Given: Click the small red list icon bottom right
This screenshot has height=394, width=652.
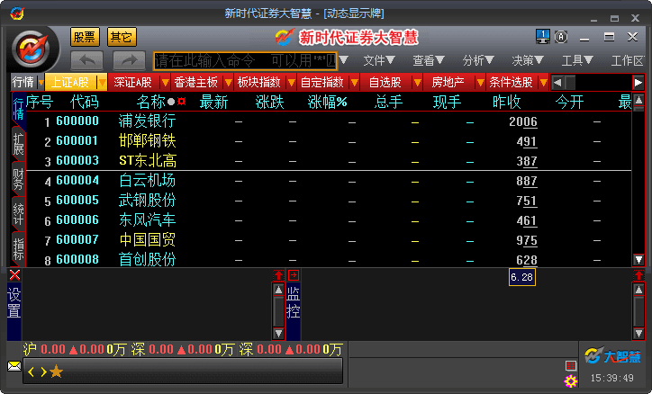Looking at the screenshot, I should (571, 365).
